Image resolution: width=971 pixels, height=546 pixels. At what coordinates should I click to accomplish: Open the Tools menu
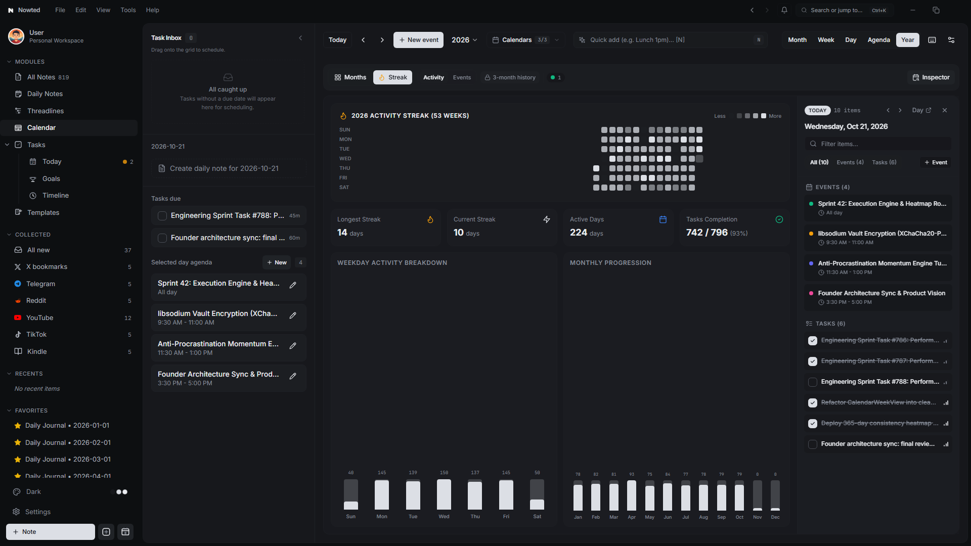click(128, 10)
